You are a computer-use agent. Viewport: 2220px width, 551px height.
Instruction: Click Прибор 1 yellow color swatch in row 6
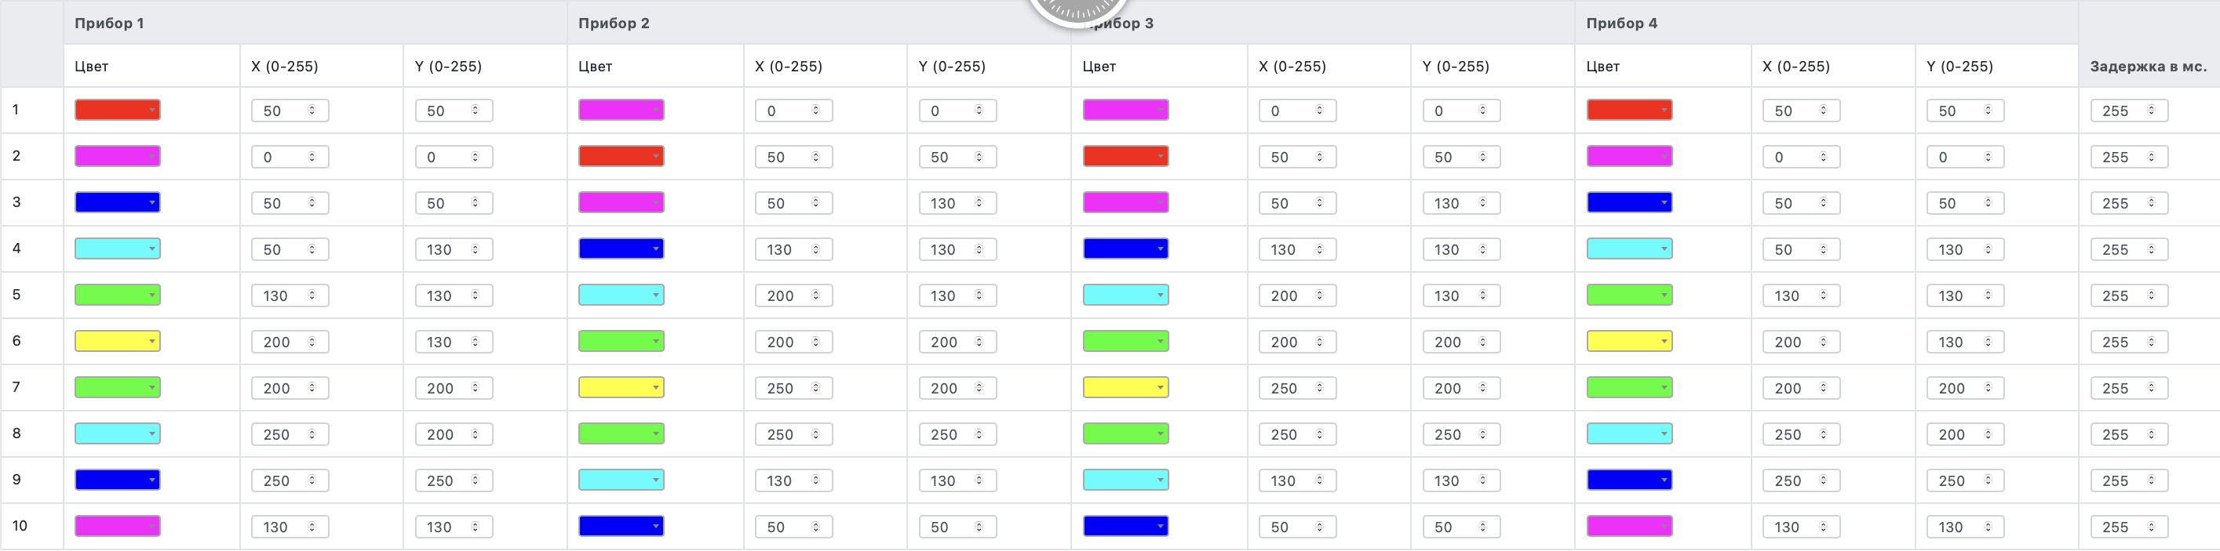pyautogui.click(x=111, y=342)
